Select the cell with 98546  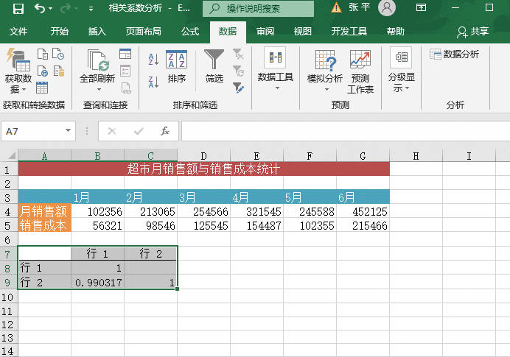[150, 225]
